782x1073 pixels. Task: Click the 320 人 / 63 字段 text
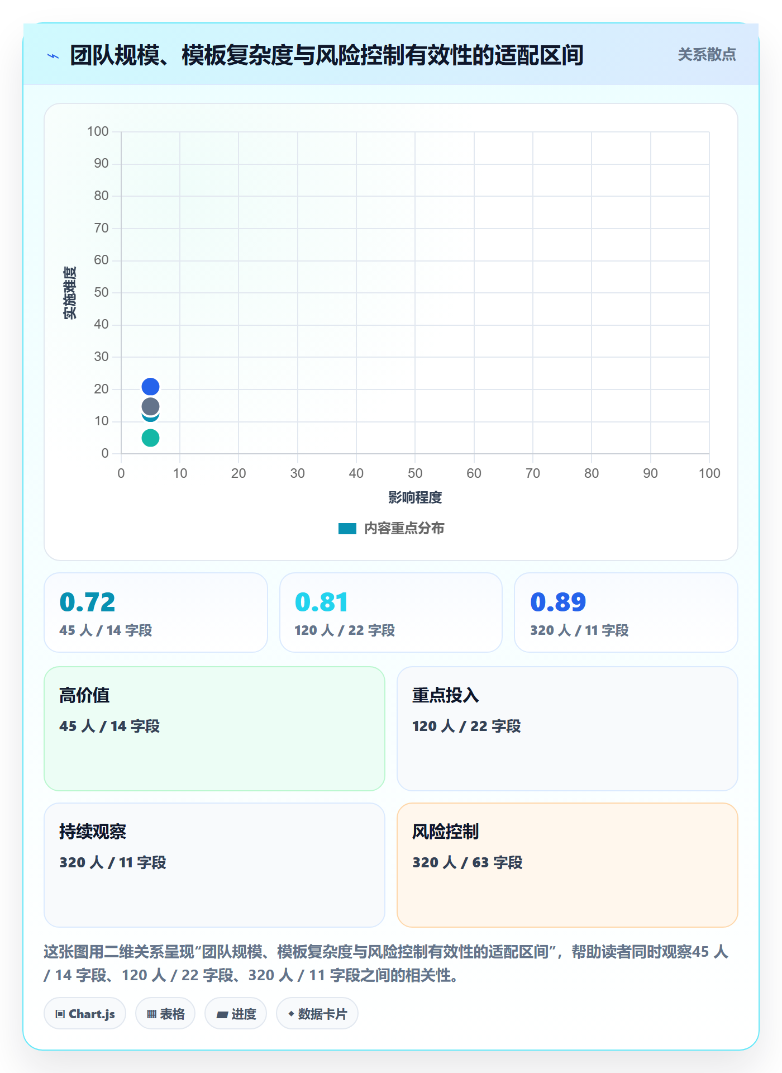click(x=468, y=862)
